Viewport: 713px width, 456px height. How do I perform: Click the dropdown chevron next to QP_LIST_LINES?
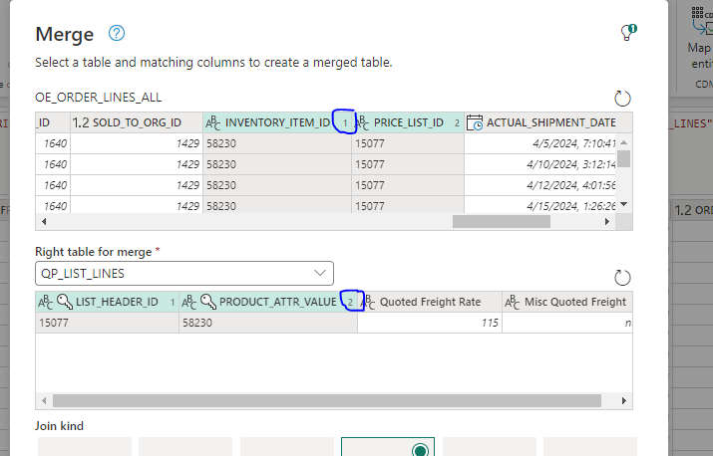pos(320,273)
